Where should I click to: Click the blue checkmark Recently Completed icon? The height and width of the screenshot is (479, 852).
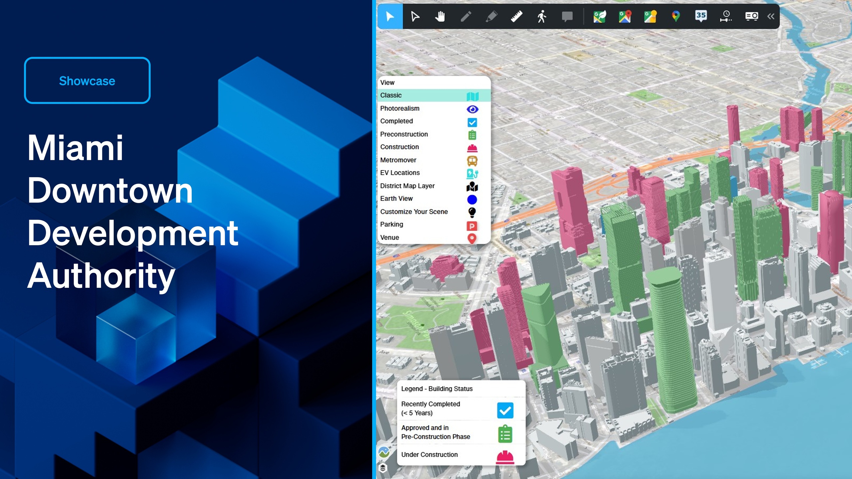pyautogui.click(x=505, y=410)
